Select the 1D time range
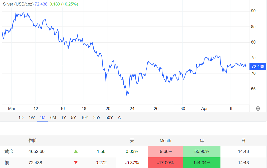Viewport: 267px width, 168px height. tap(21, 117)
